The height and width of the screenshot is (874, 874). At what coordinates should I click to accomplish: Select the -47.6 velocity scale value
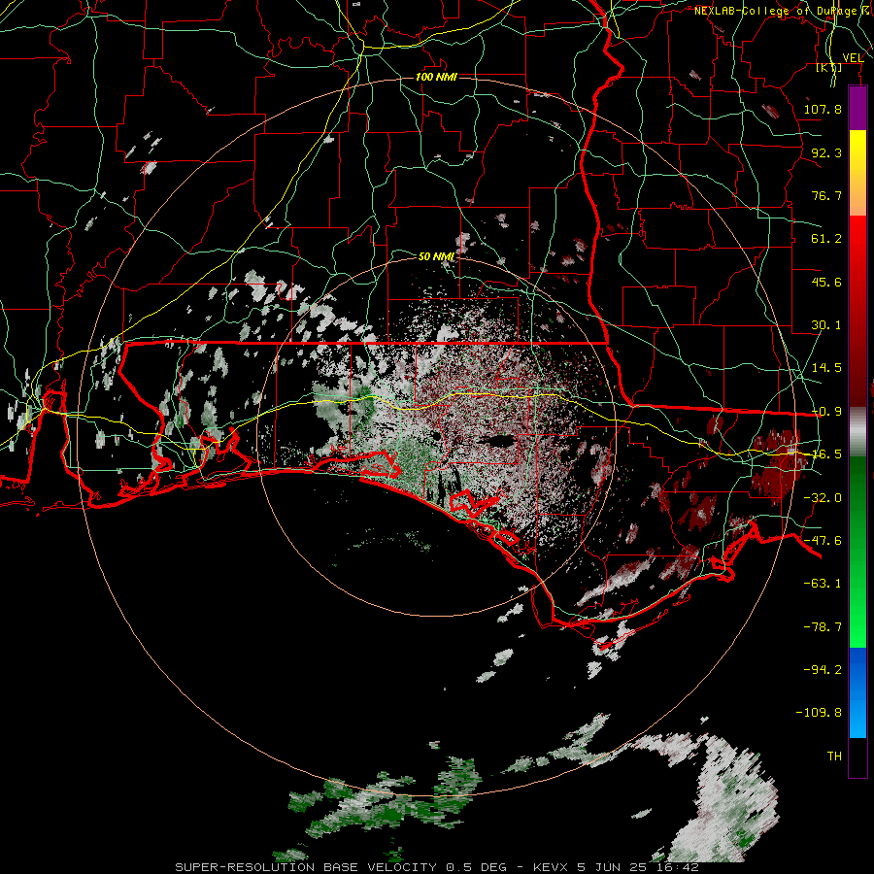(x=823, y=541)
